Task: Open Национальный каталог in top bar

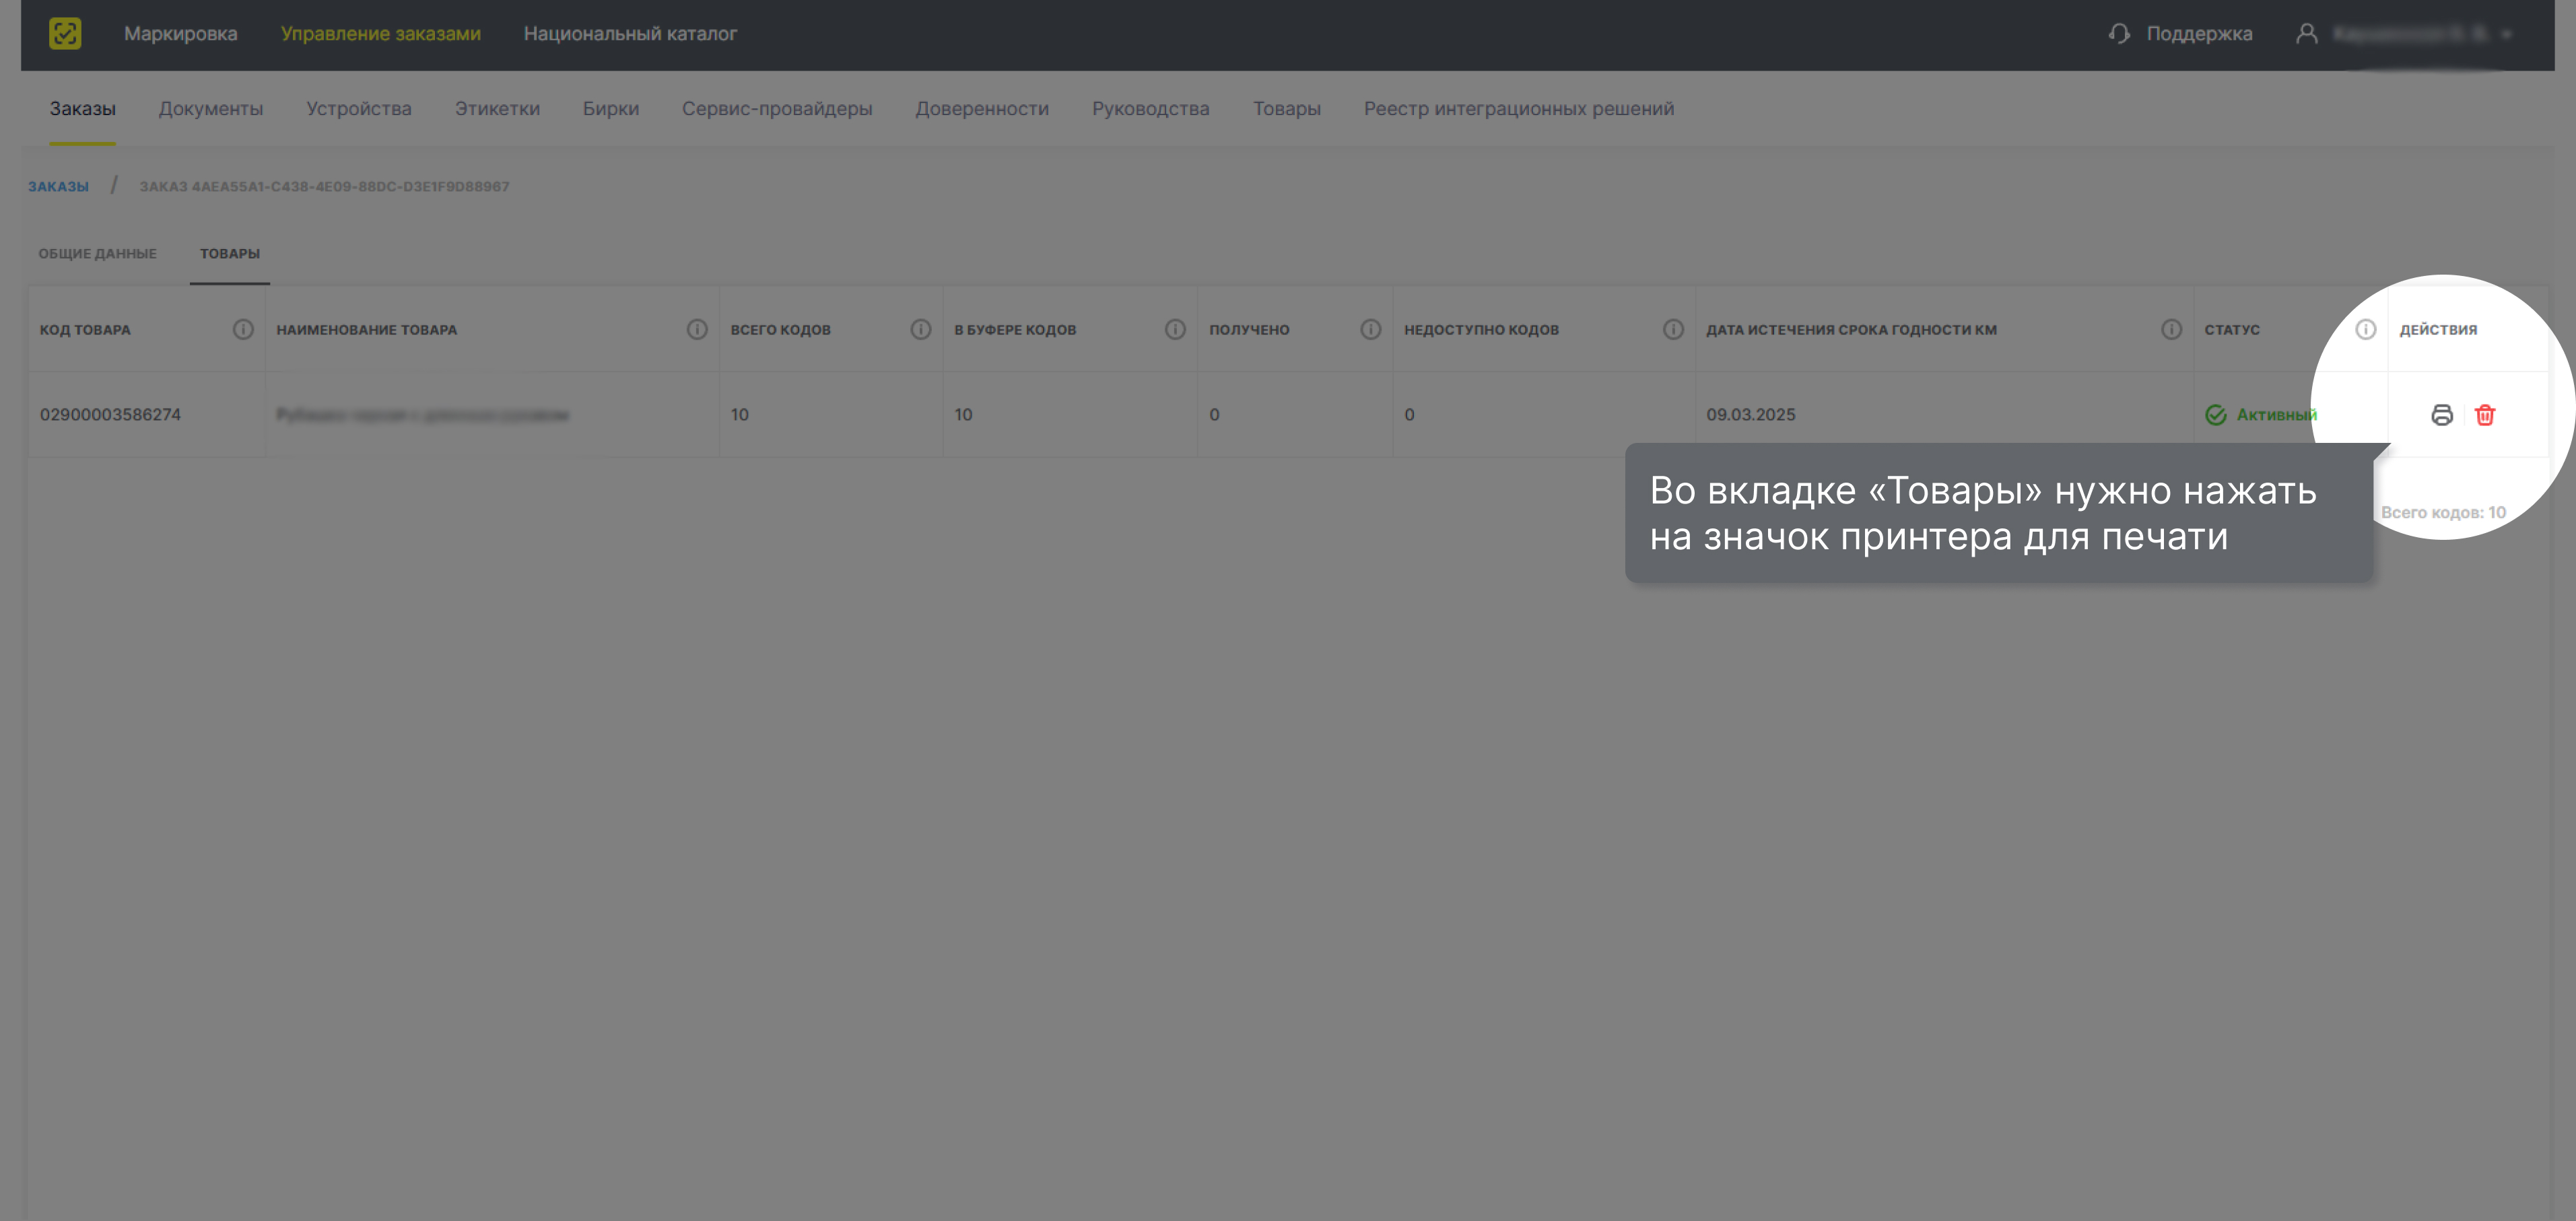Action: (x=630, y=33)
